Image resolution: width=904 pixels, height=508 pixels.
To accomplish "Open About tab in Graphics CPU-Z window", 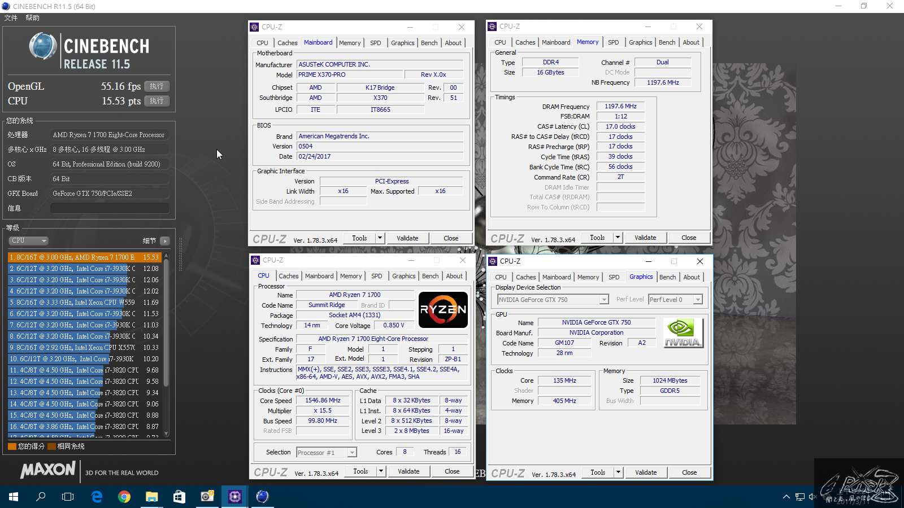I will (x=692, y=277).
